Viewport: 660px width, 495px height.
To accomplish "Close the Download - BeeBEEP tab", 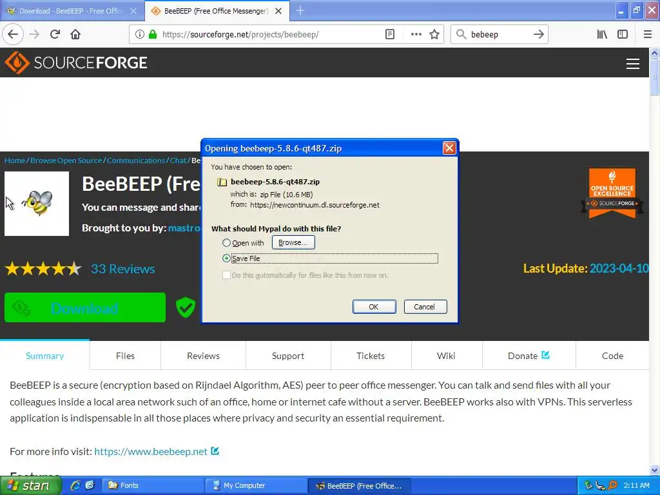I will pyautogui.click(x=133, y=11).
